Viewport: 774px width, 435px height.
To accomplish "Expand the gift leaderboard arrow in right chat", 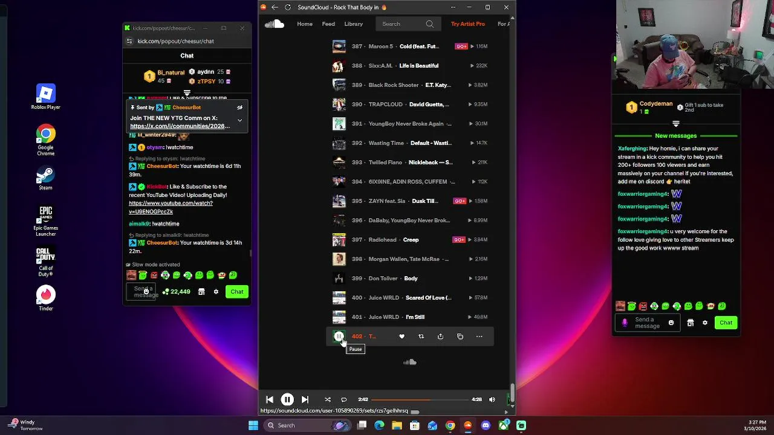I will (x=676, y=124).
